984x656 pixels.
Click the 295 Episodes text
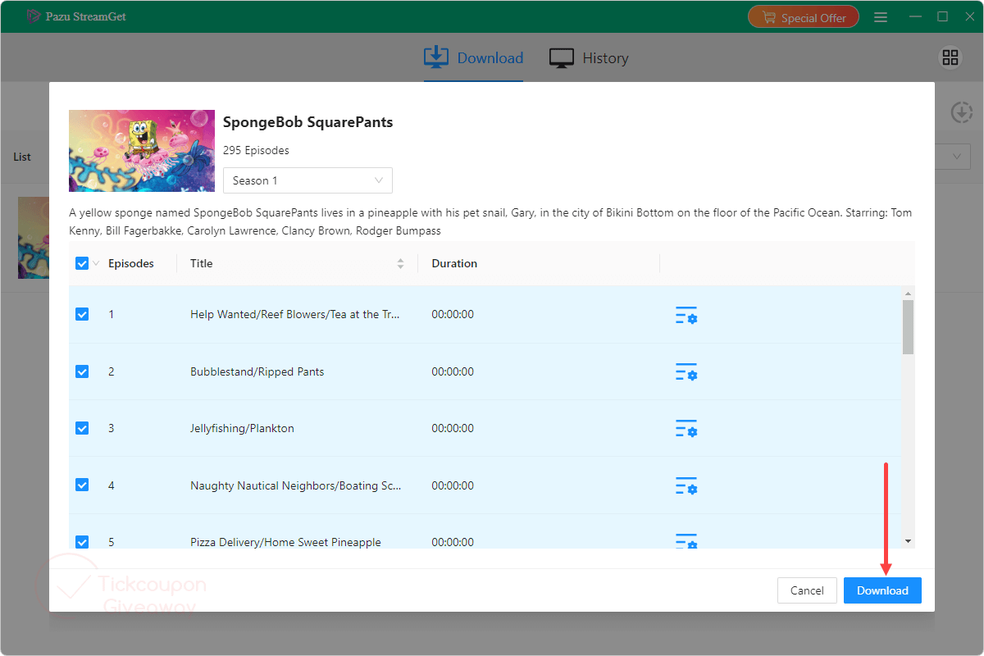[x=256, y=150]
